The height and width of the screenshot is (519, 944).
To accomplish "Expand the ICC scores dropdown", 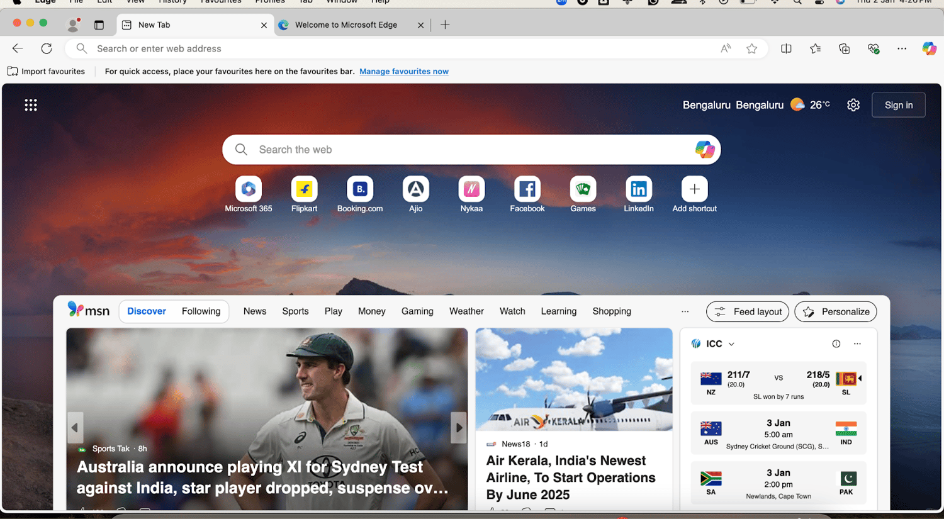I will pyautogui.click(x=731, y=343).
